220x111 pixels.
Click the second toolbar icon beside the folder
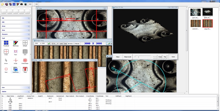pos(6,4)
